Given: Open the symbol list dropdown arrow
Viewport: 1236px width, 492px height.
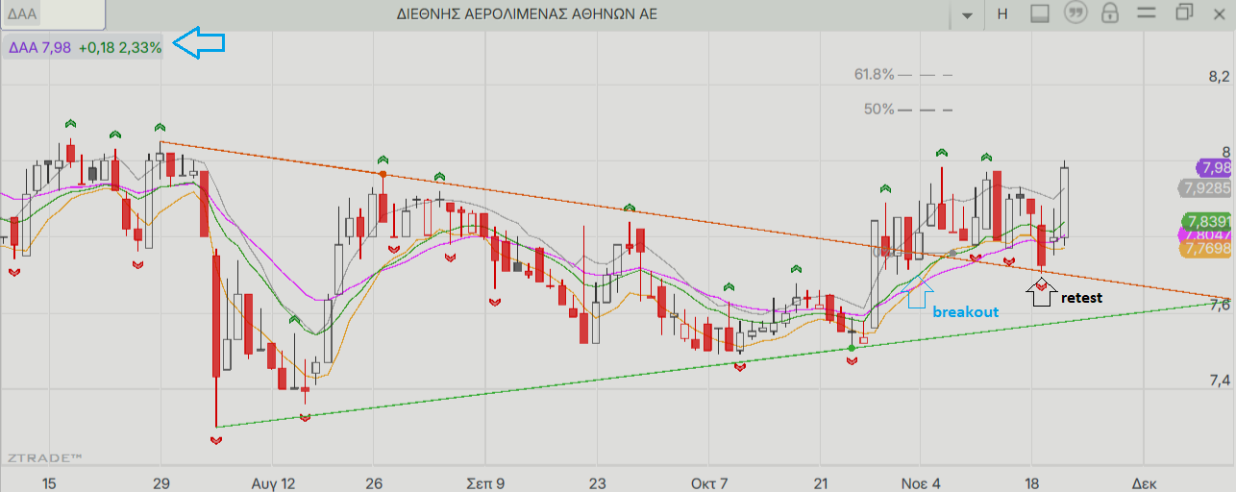Looking at the screenshot, I should [967, 14].
